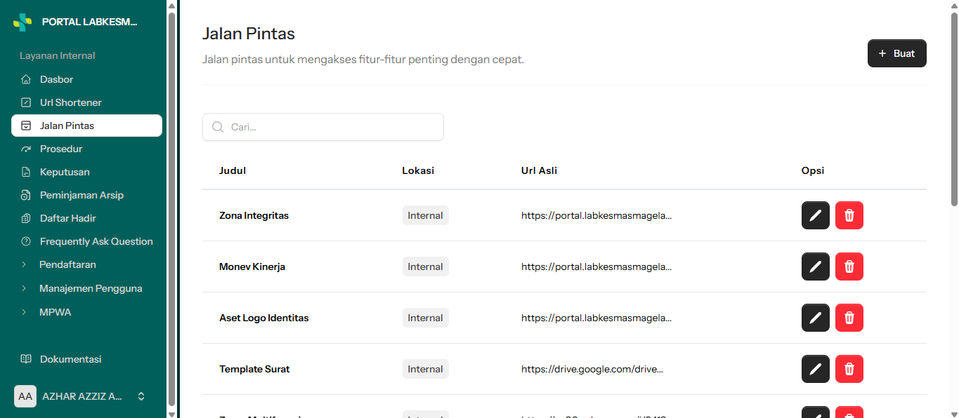
Task: Expand the MPWA submenu
Action: (x=87, y=312)
